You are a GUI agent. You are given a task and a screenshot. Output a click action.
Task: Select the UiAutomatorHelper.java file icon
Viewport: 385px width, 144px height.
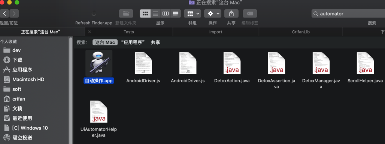(99, 112)
